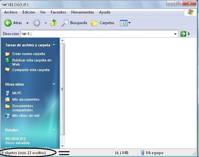Open the Mis sitios de red link
This screenshot has width=199, height=157.
(26, 115)
